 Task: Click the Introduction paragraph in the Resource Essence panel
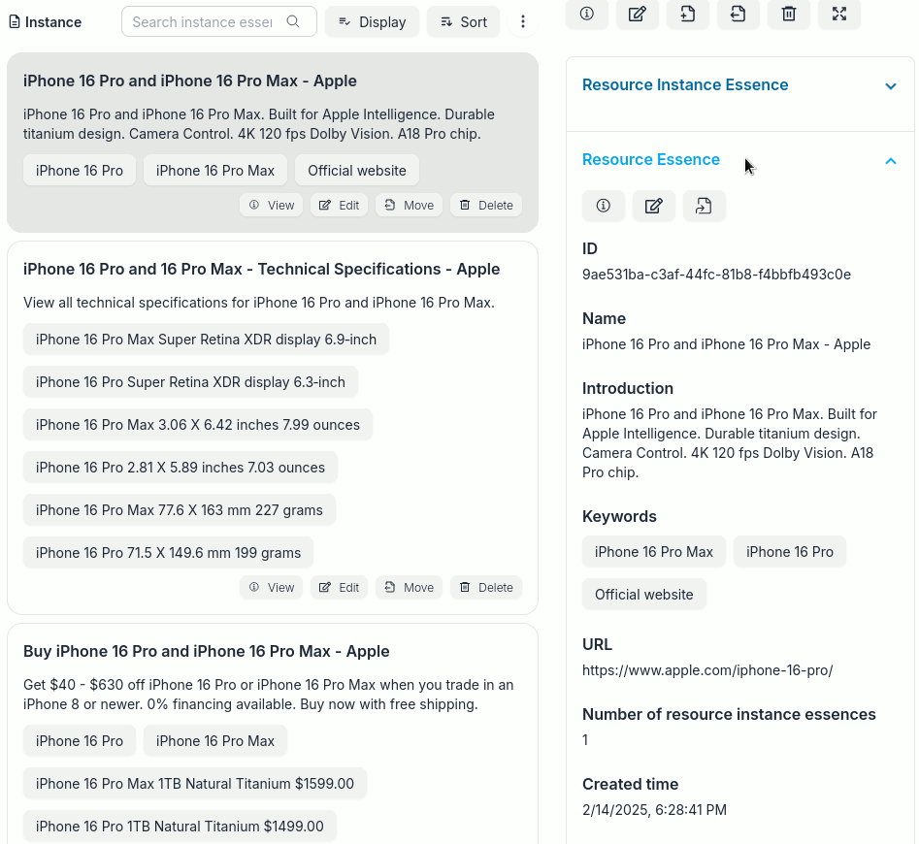(x=730, y=442)
